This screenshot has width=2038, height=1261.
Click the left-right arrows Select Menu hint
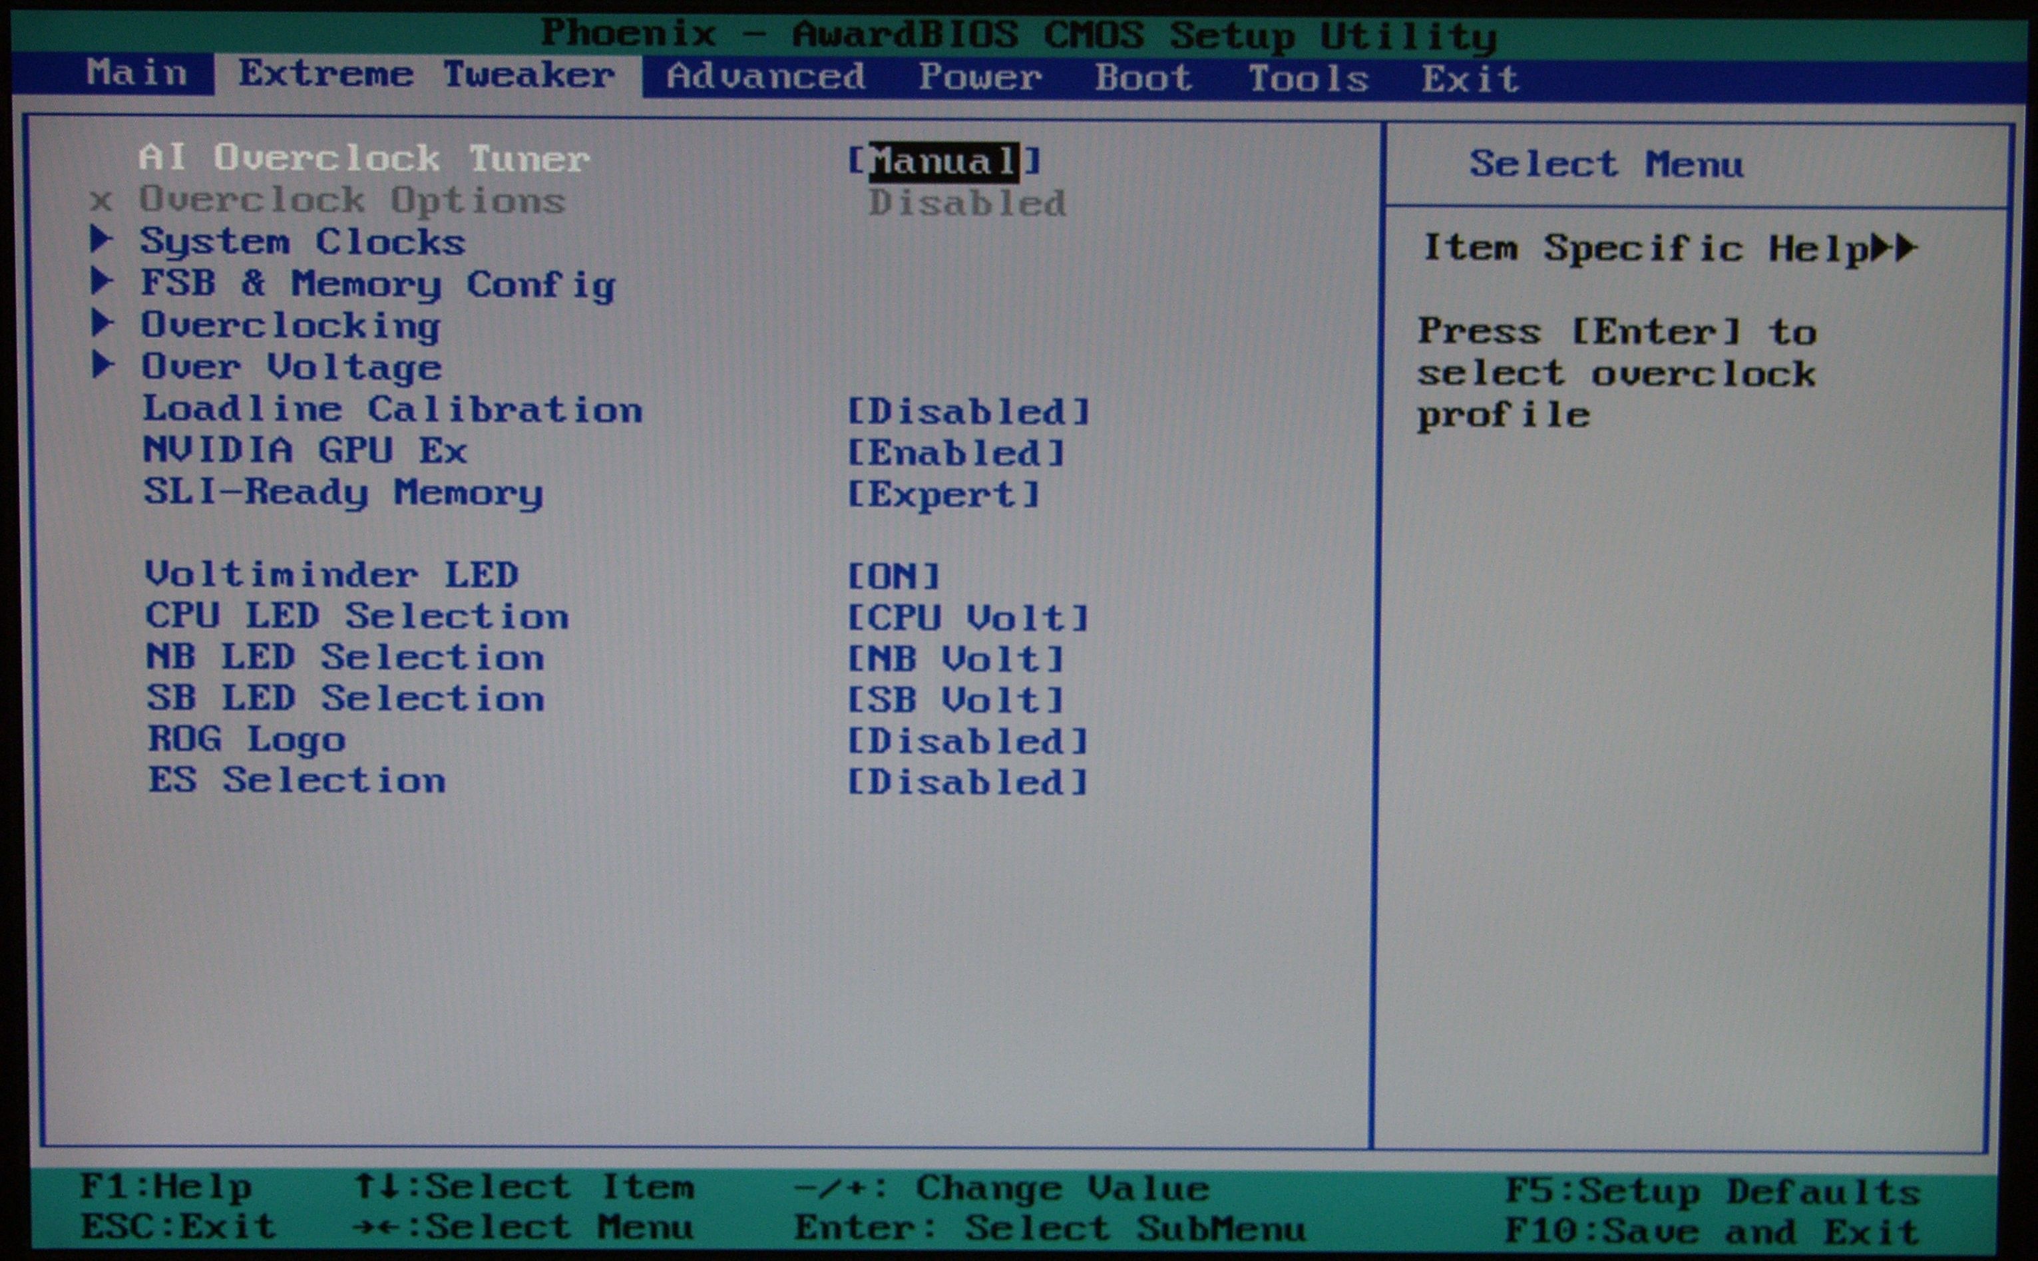[522, 1227]
